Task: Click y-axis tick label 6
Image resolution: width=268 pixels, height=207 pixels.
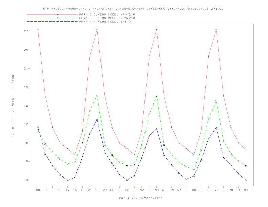Action: pyautogui.click(x=27, y=161)
